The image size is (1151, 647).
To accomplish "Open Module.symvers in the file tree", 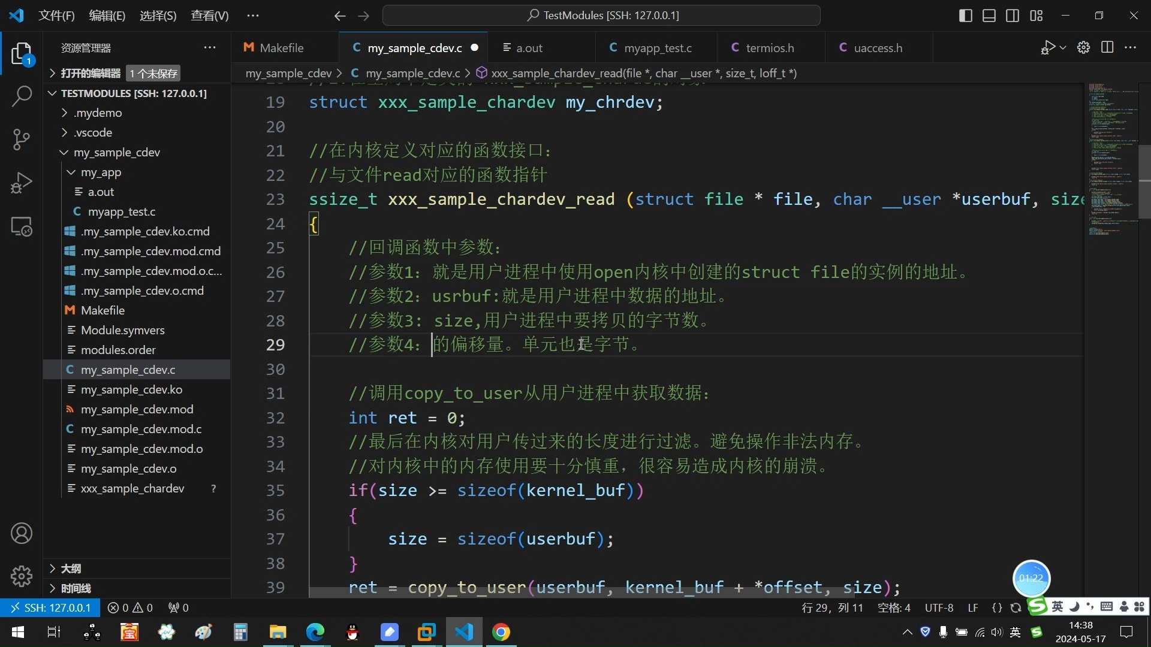I will point(138,330).
